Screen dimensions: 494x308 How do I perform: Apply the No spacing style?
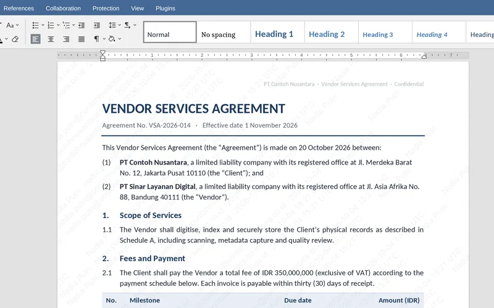pos(224,32)
